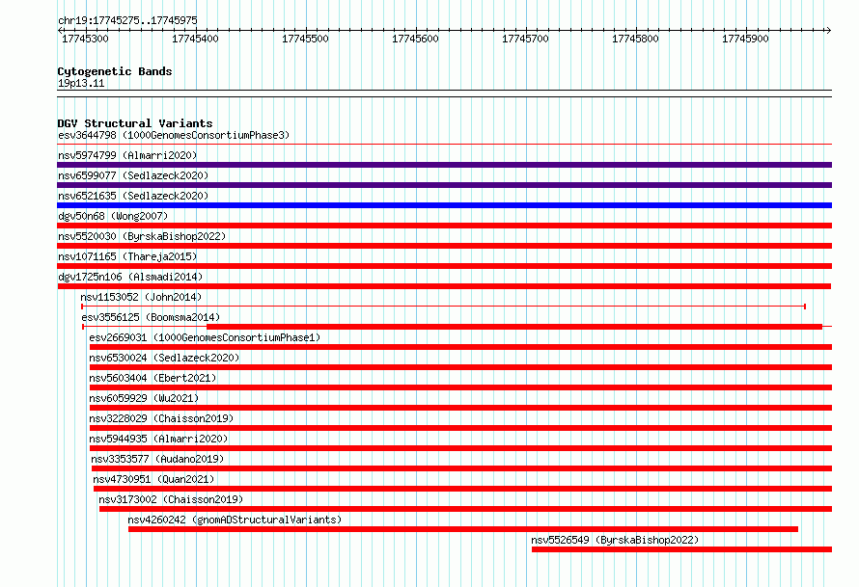The width and height of the screenshot is (859, 587).
Task: Click the purple bar under nsv5974799
Action: pyautogui.click(x=444, y=165)
